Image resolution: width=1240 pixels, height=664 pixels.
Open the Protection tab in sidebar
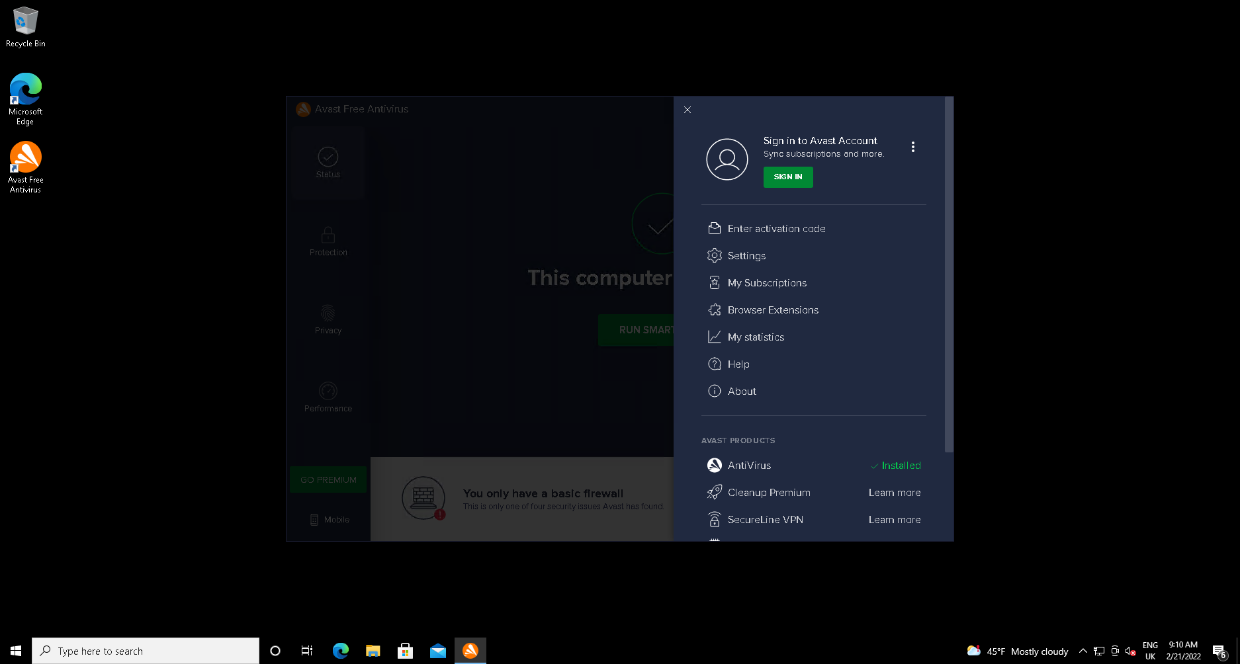[328, 241]
